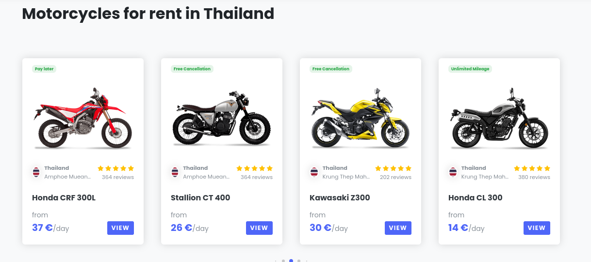Select the yellow Kawasaki Z300 image
Image resolution: width=591 pixels, height=262 pixels.
pyautogui.click(x=361, y=119)
